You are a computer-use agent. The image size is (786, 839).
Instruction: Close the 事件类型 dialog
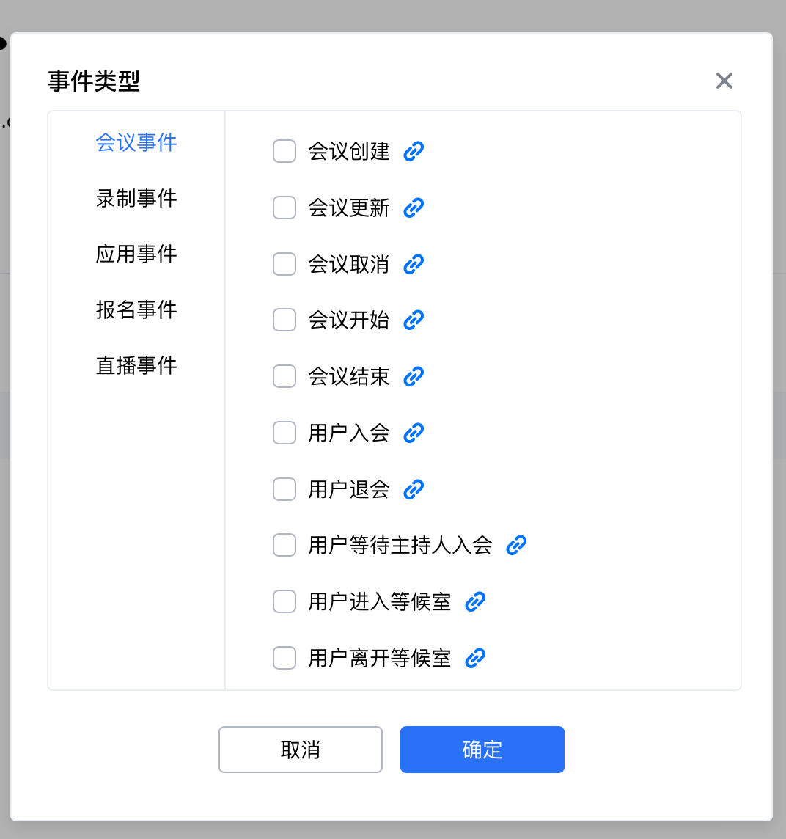tap(724, 81)
